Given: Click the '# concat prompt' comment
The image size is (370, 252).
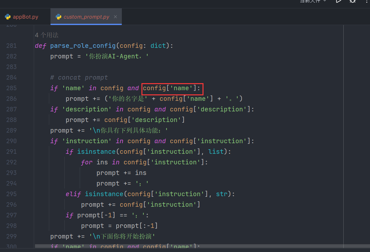Looking at the screenshot, I should tap(79, 78).
